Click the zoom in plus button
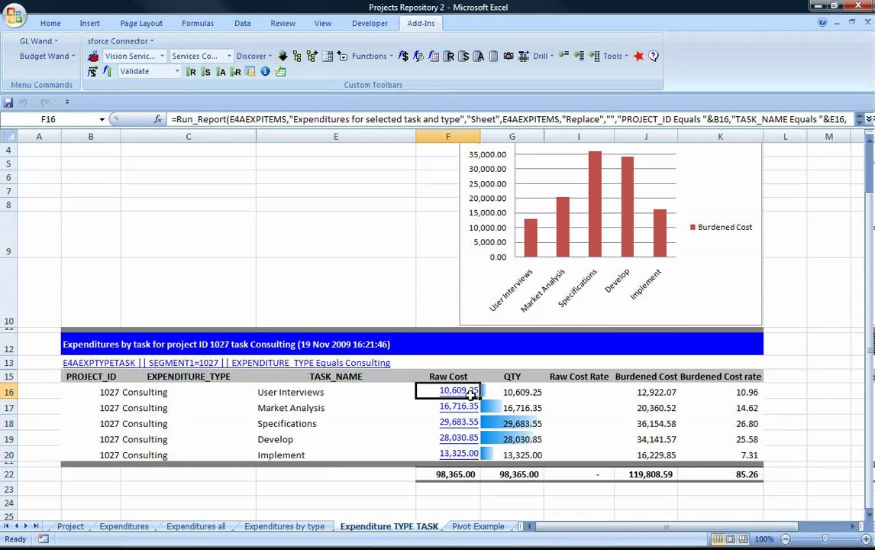Image resolution: width=875 pixels, height=550 pixels. pos(866,539)
